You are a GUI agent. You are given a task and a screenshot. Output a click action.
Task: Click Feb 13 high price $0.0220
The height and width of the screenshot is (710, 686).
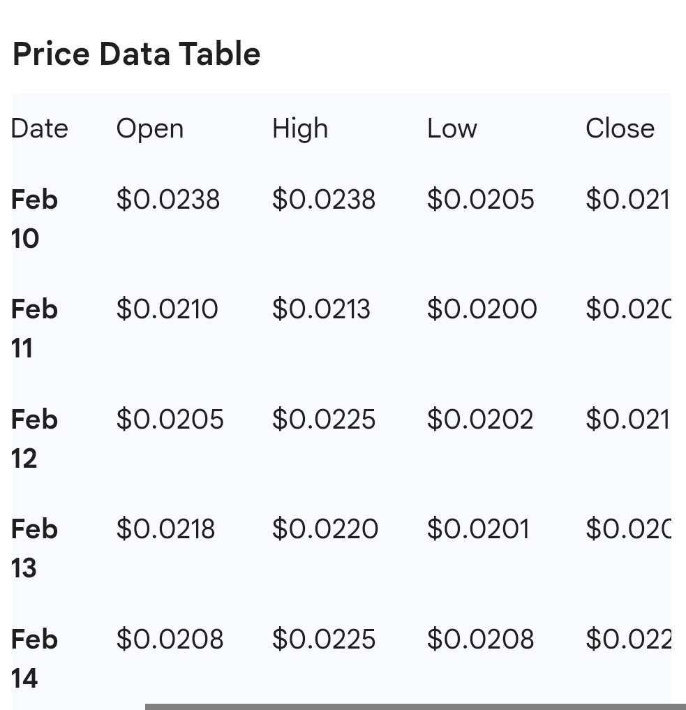click(325, 528)
